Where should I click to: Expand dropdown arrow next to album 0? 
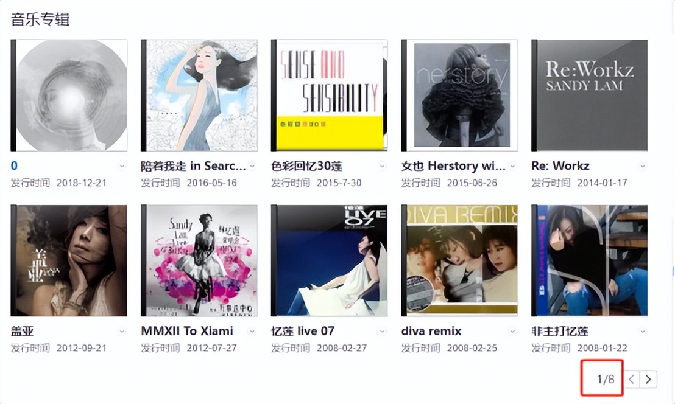(122, 166)
